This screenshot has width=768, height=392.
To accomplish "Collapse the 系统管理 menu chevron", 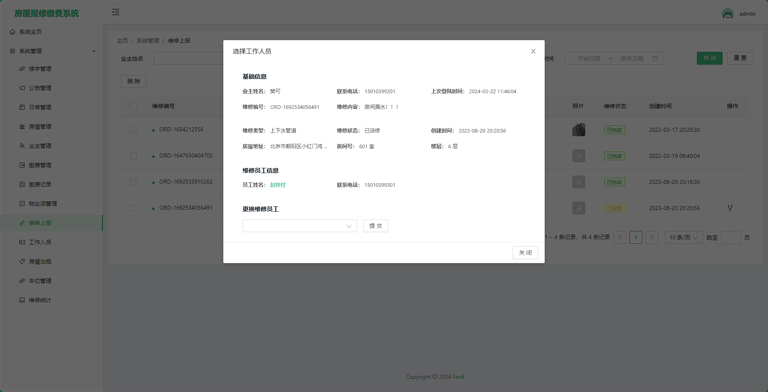I will [94, 51].
